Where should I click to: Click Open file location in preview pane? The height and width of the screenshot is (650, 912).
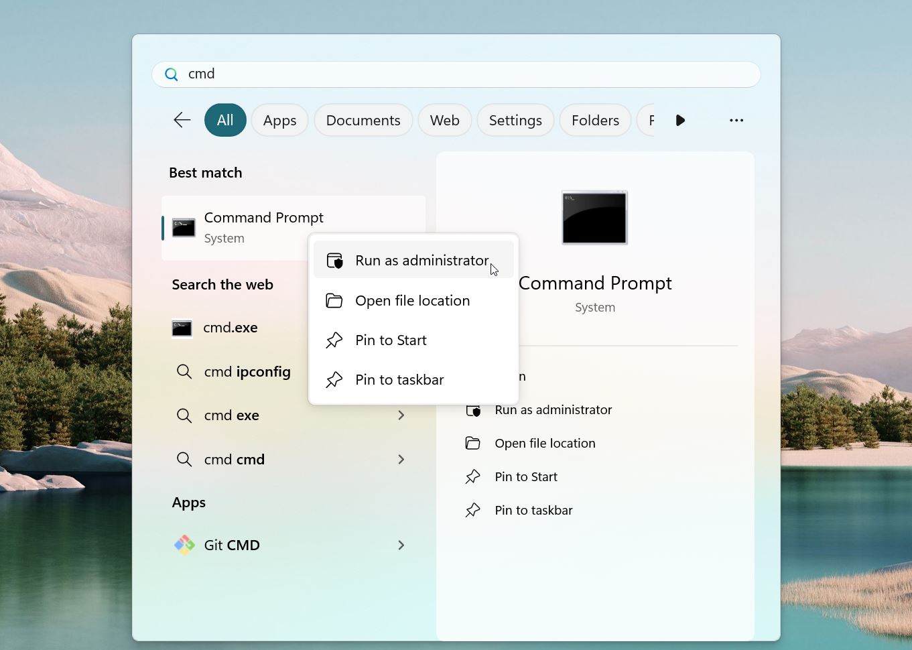(x=545, y=443)
